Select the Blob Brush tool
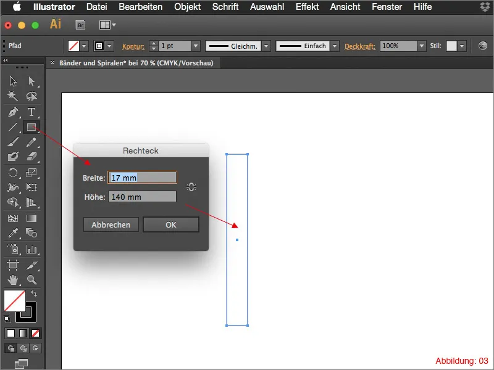The image size is (494, 370). 13,157
